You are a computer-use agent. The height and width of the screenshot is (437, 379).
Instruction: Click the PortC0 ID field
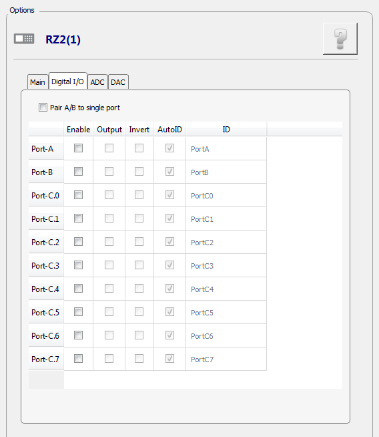[x=226, y=195]
